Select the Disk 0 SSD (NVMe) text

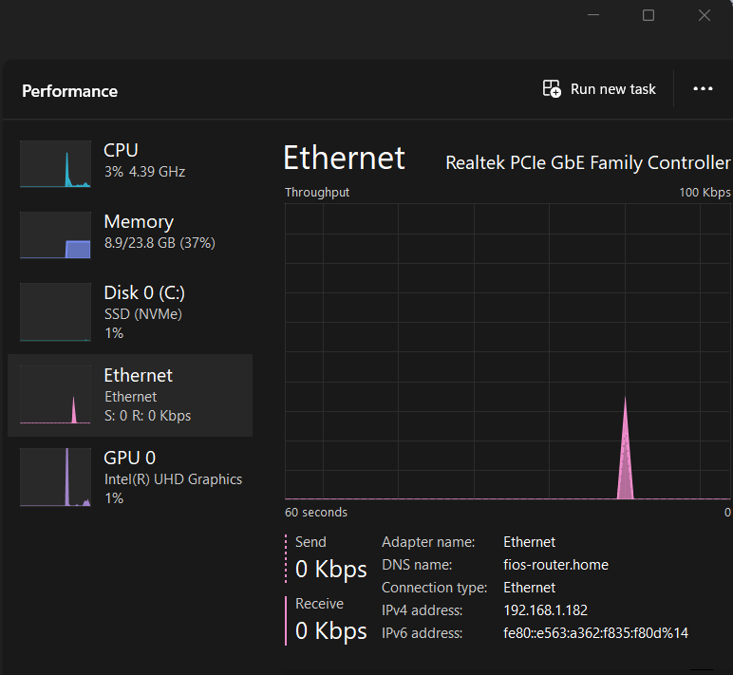click(x=142, y=314)
